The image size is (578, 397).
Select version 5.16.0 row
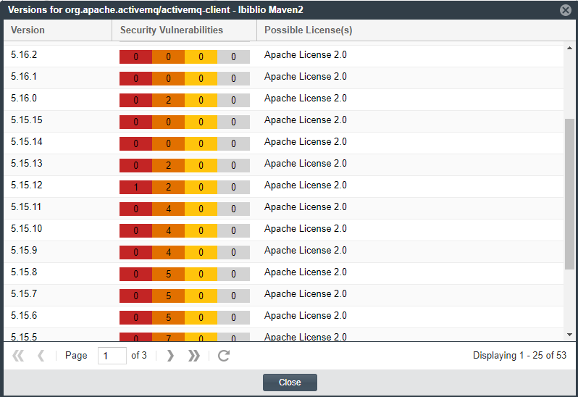coord(283,99)
